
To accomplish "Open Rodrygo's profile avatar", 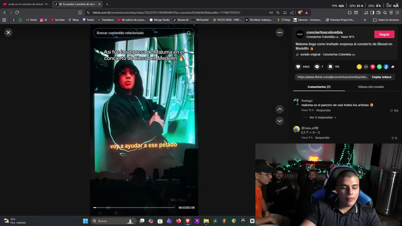I will point(296,102).
